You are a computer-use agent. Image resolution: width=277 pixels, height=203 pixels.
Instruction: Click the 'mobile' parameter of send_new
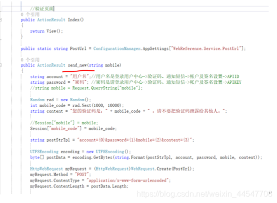click(x=112, y=65)
